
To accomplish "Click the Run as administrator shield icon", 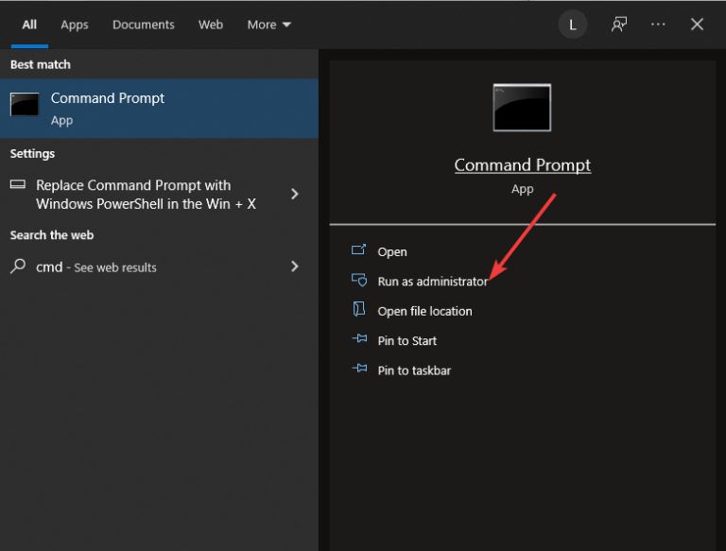I will pos(359,280).
